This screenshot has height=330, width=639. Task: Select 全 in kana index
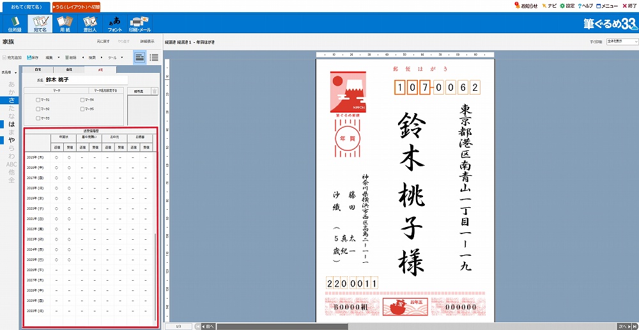[x=12, y=180]
